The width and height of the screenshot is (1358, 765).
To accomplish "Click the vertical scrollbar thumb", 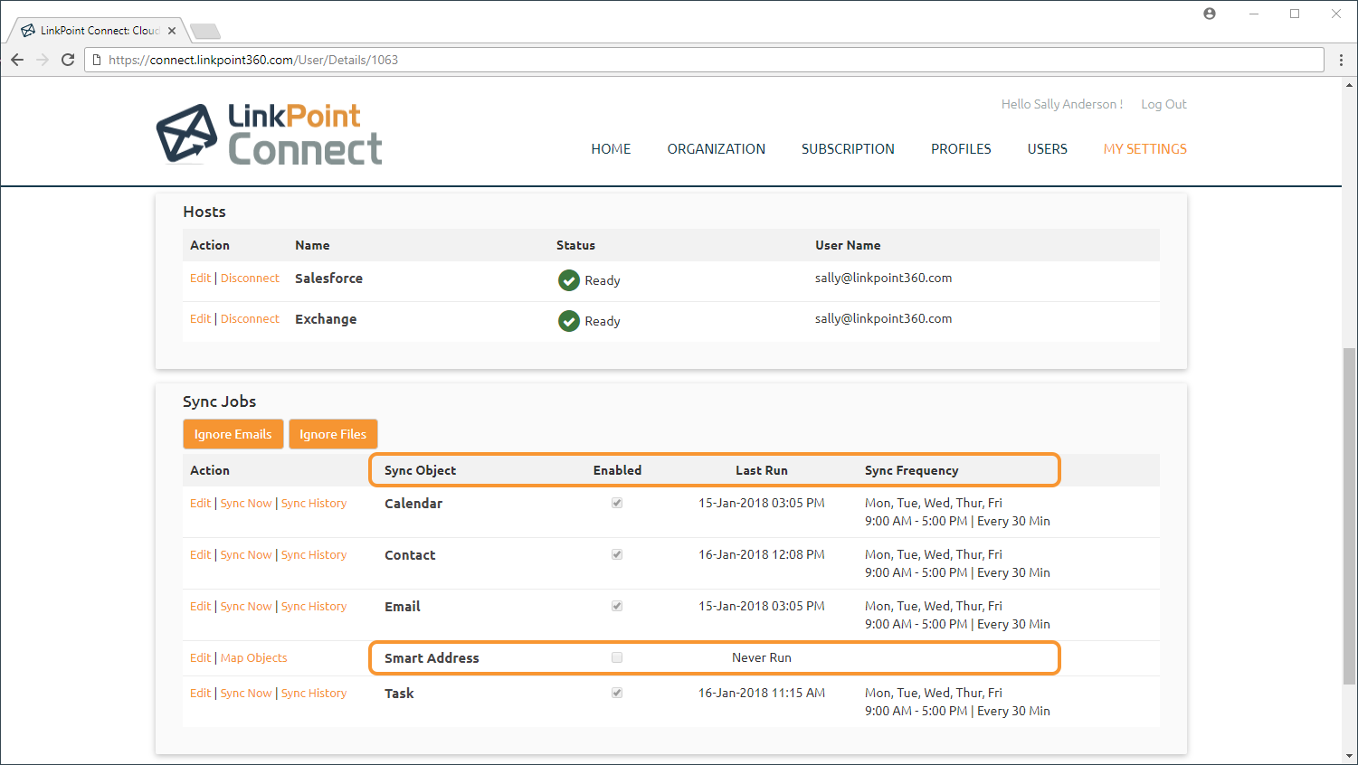I will (1349, 516).
